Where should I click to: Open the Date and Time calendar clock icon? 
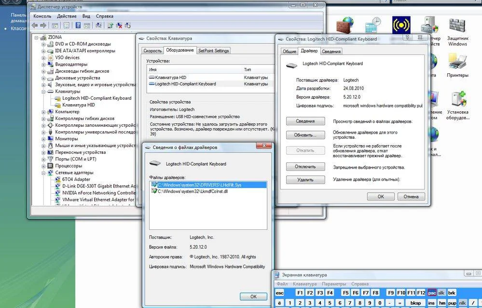(373, 25)
